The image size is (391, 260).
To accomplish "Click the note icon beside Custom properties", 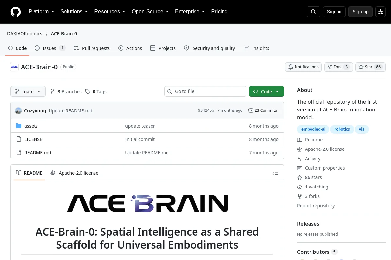I will (300, 168).
